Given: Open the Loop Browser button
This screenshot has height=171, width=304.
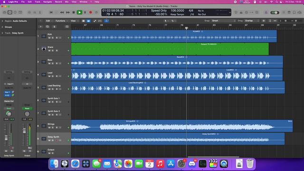Looking at the screenshot, I should coord(294,12).
